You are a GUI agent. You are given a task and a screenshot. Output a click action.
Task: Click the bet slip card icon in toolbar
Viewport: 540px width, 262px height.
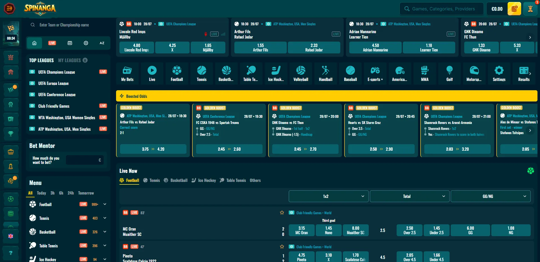70,43
